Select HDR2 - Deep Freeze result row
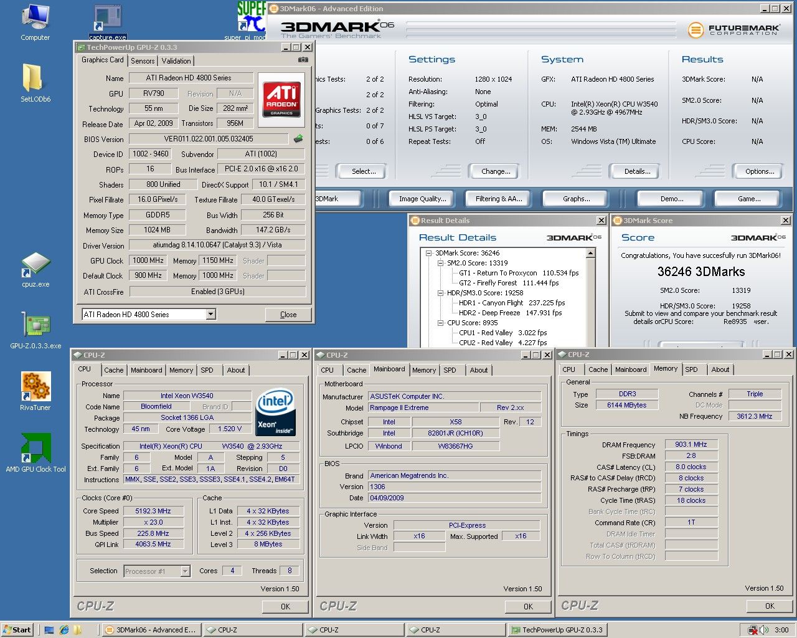The height and width of the screenshot is (638, 797). pos(511,313)
